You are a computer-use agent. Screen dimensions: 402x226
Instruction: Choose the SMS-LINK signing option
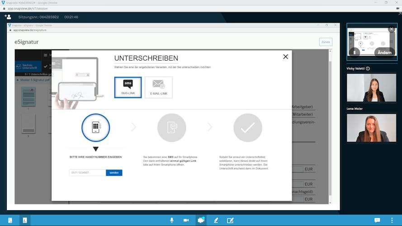coord(128,87)
